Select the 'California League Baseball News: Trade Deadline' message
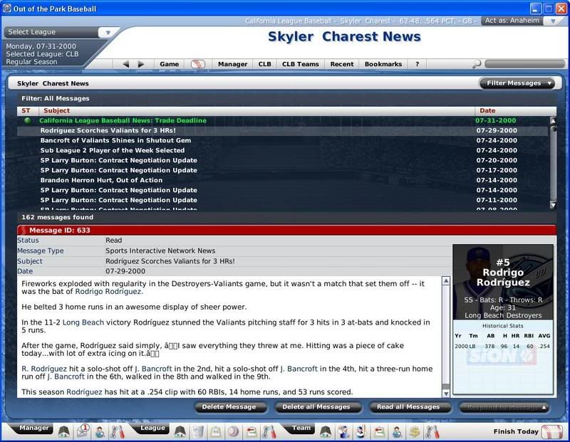This screenshot has width=570, height=442. point(282,120)
